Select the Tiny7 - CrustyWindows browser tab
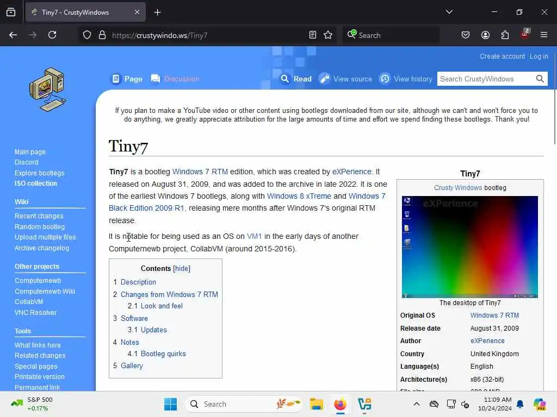The width and height of the screenshot is (557, 417). point(85,12)
